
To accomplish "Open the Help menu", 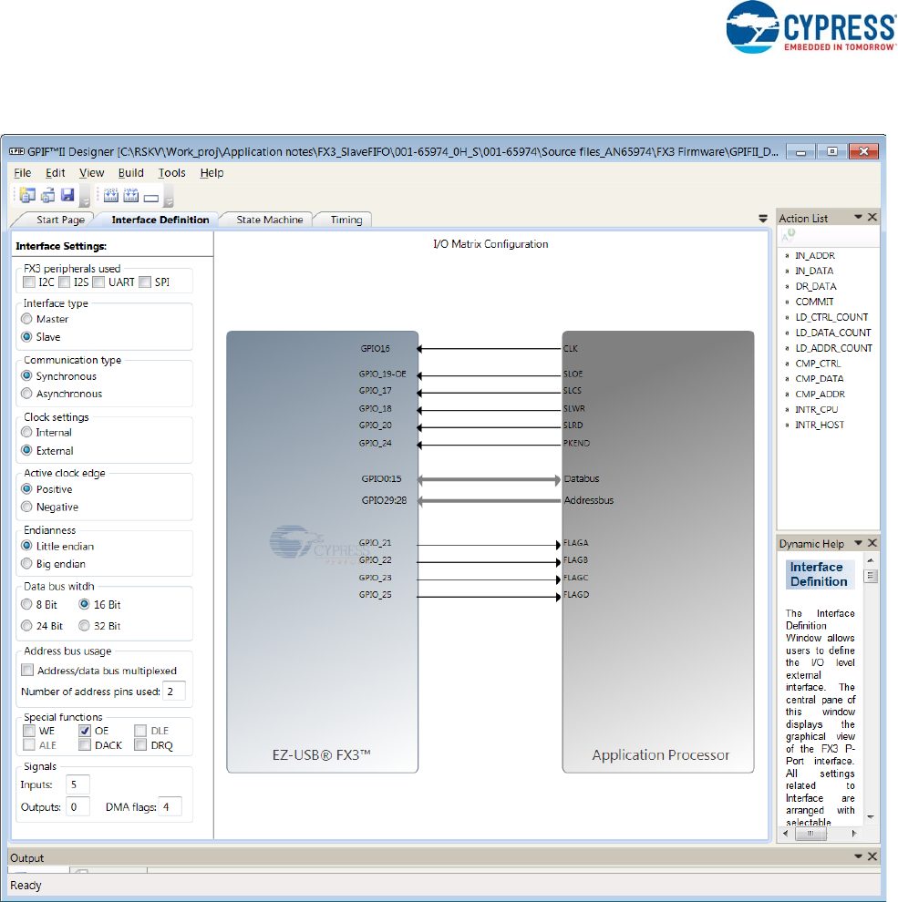I will point(212,172).
